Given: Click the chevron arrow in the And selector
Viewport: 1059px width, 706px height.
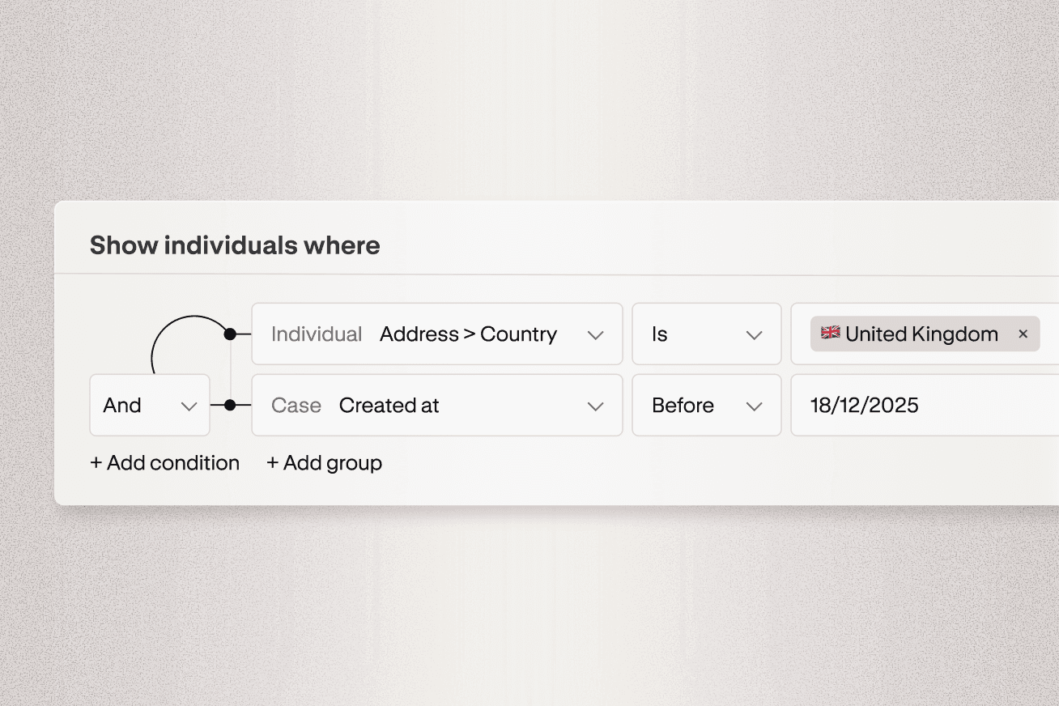Looking at the screenshot, I should 189,406.
